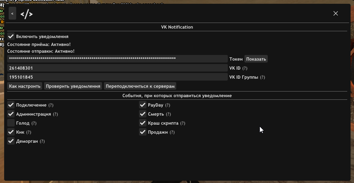Show the Кик help hint (?)
This screenshot has height=183, width=354.
(29, 132)
